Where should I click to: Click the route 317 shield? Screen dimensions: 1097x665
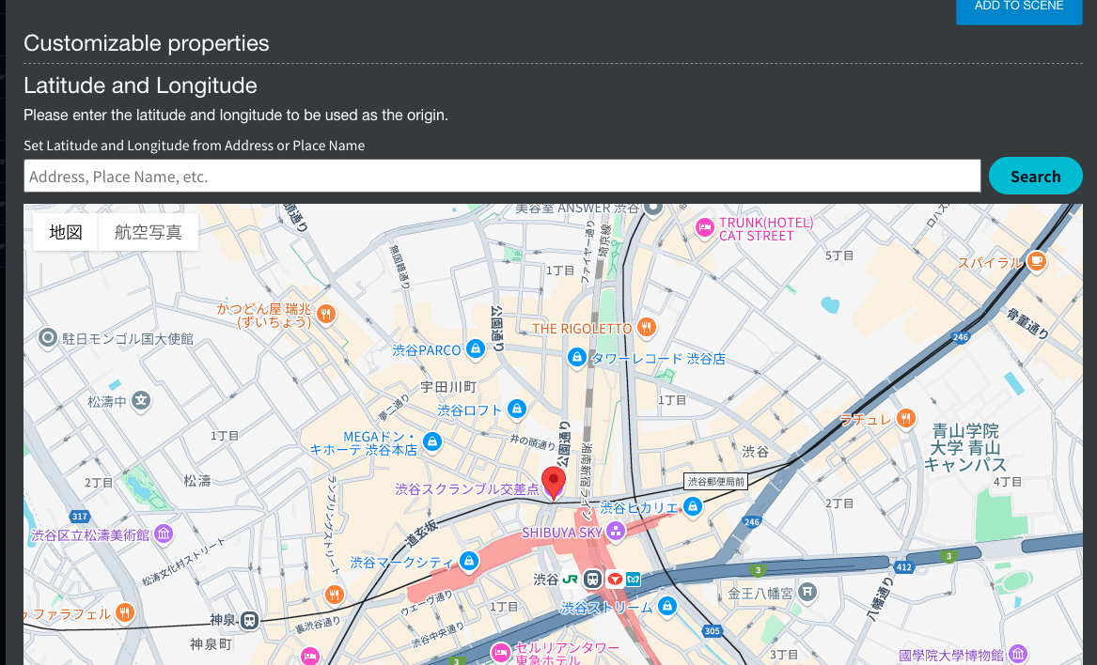coord(80,516)
